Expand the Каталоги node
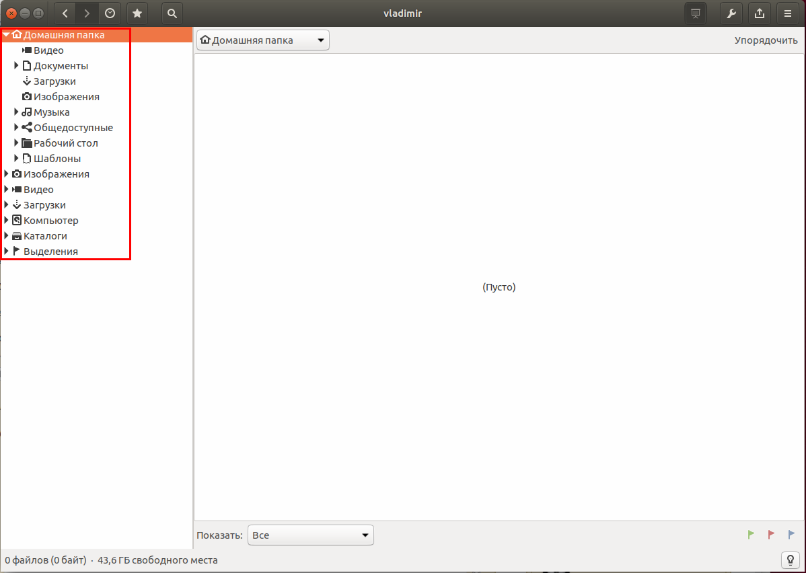Image resolution: width=806 pixels, height=573 pixels. (x=6, y=235)
